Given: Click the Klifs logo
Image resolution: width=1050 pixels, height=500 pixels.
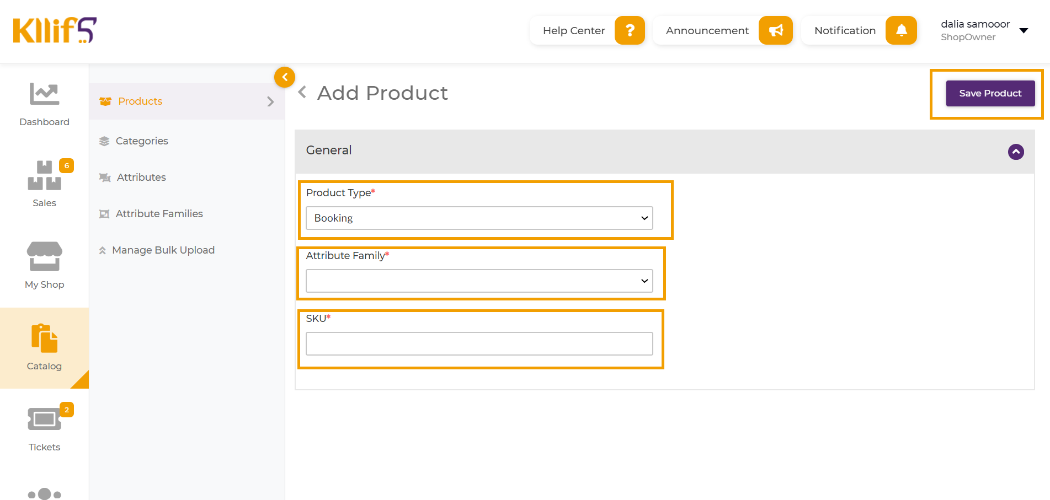Looking at the screenshot, I should [x=55, y=30].
